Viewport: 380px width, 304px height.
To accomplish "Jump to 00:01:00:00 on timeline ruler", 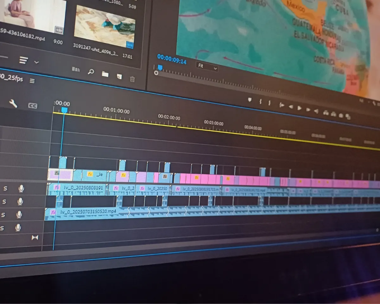I will click(x=116, y=111).
